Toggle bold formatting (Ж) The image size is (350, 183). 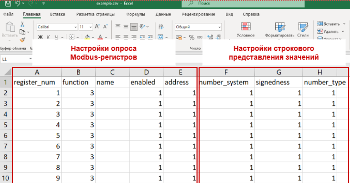40,37
